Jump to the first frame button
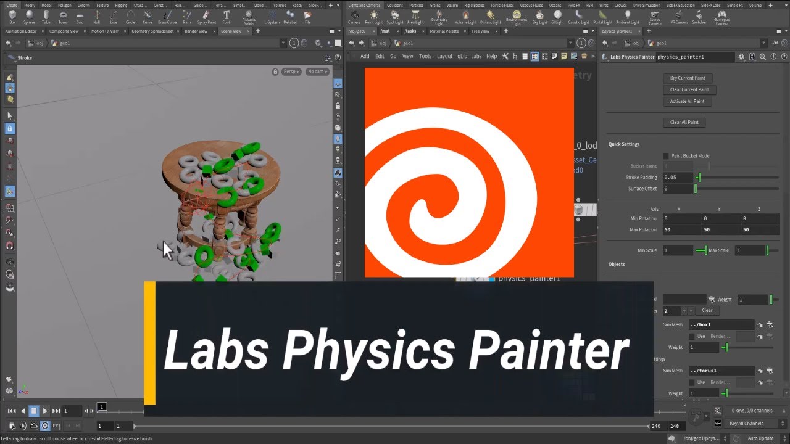 pos(11,411)
